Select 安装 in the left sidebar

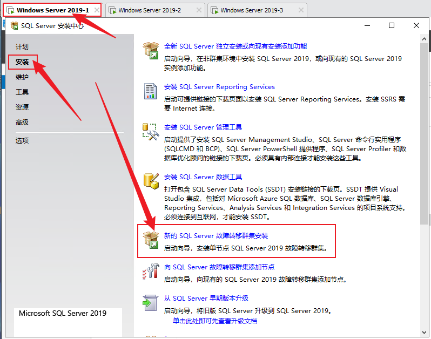click(x=22, y=62)
